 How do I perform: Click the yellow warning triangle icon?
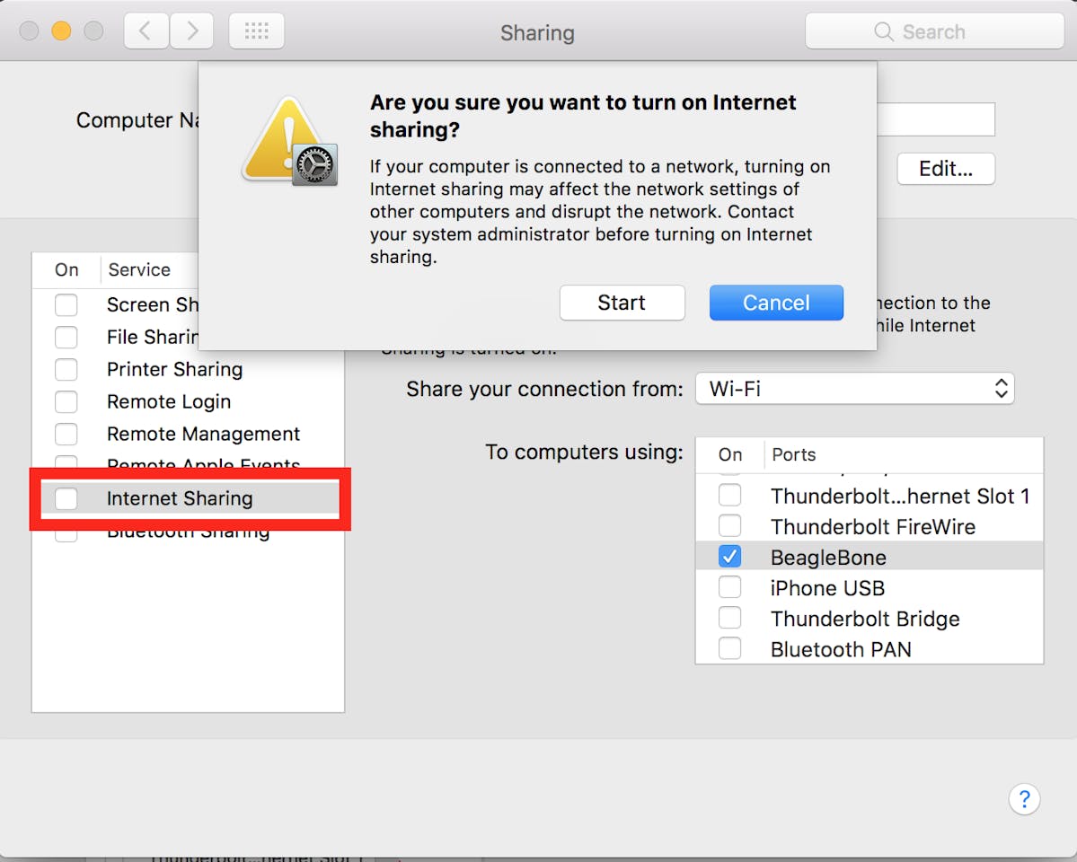coord(283,139)
